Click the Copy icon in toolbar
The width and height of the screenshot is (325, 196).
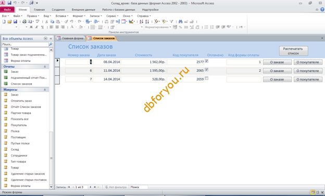52,21
